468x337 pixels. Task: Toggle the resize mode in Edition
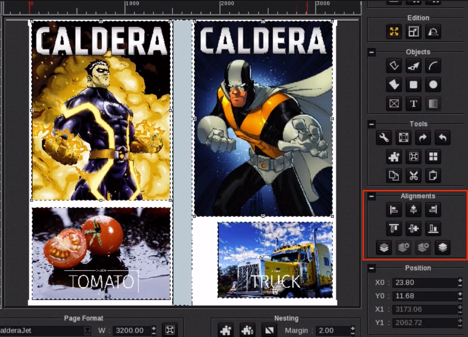(x=413, y=31)
